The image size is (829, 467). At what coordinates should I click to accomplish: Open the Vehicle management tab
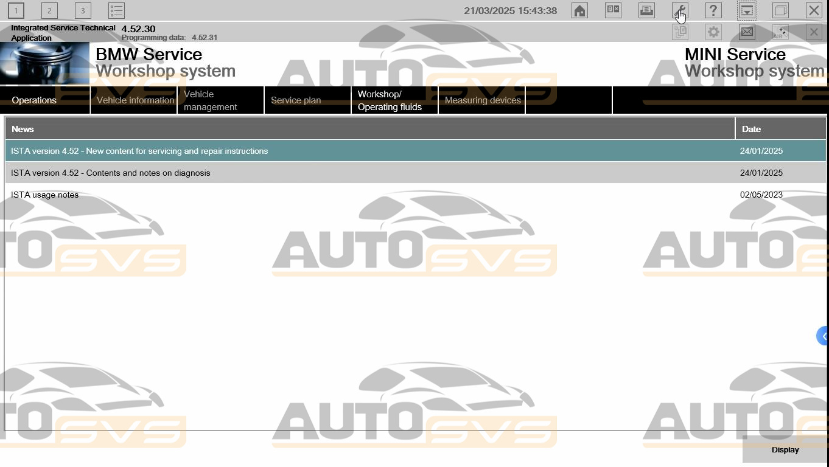click(x=221, y=100)
